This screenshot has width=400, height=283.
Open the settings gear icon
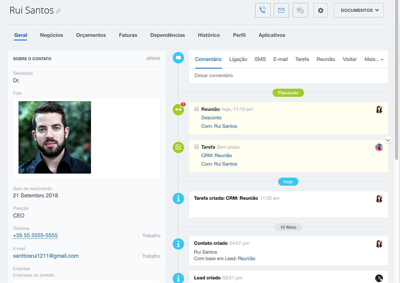click(x=321, y=10)
